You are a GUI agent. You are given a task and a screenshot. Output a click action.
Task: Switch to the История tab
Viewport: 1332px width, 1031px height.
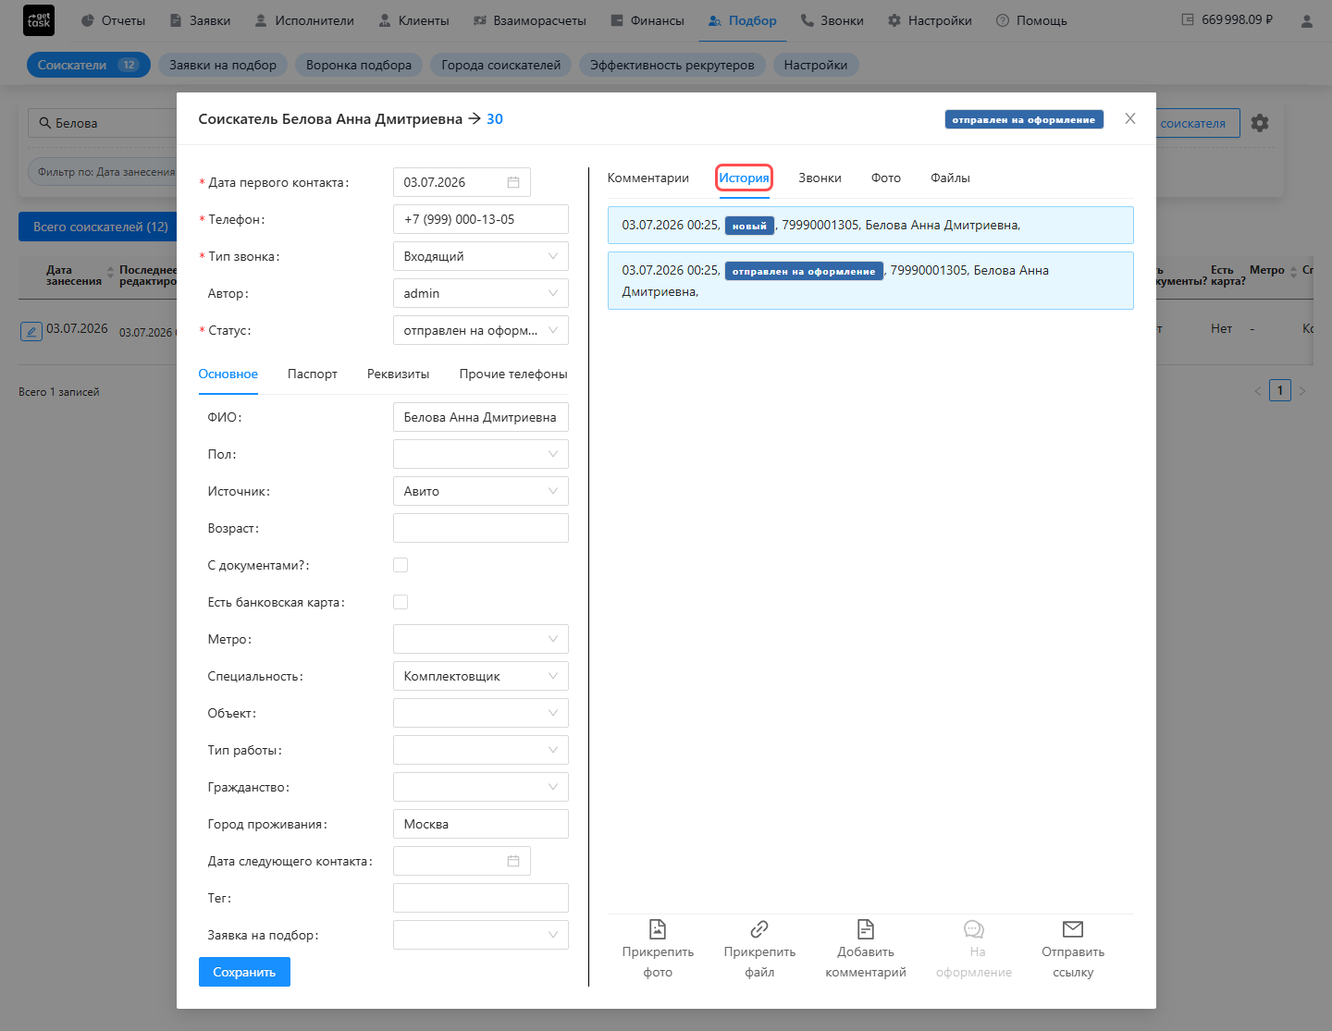point(744,178)
